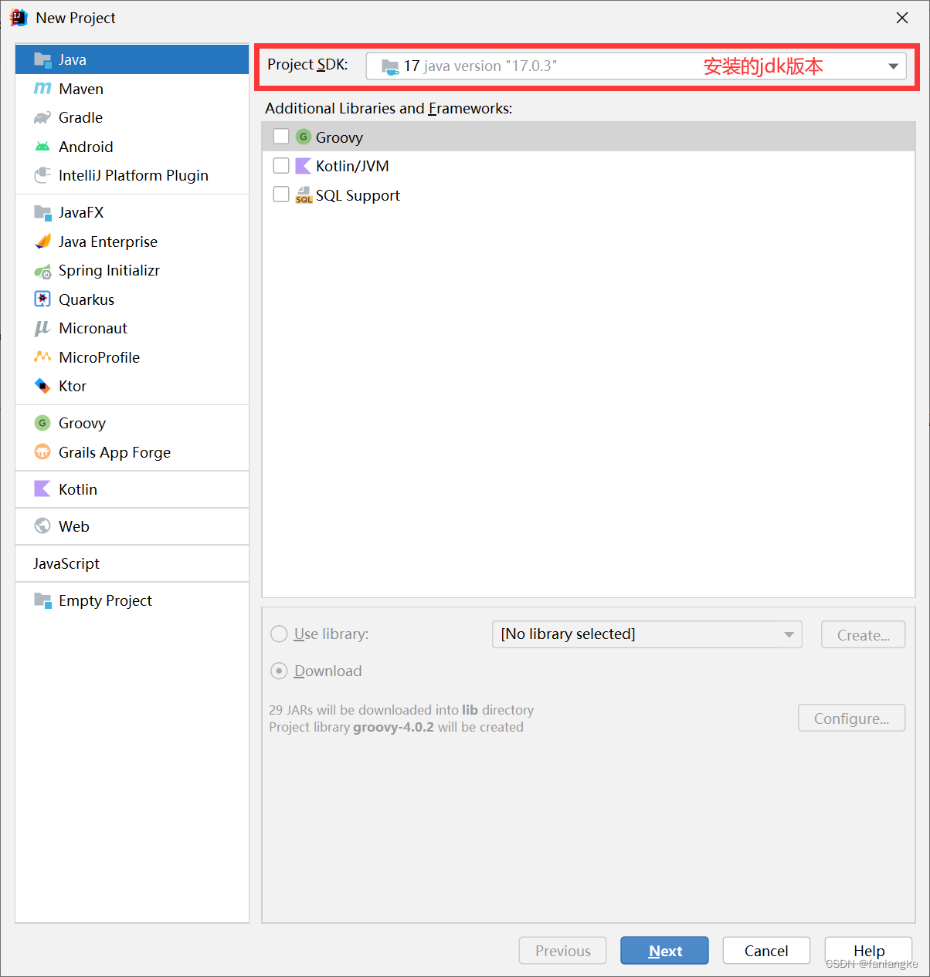Click the Ktor diamond icon
Screen dimensions: 930x977
[42, 386]
